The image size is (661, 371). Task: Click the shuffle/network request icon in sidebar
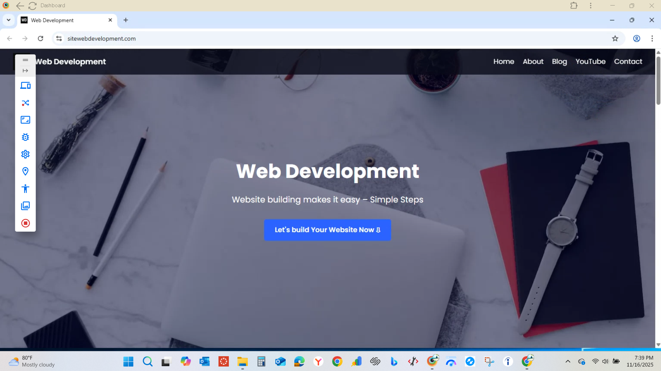click(25, 103)
